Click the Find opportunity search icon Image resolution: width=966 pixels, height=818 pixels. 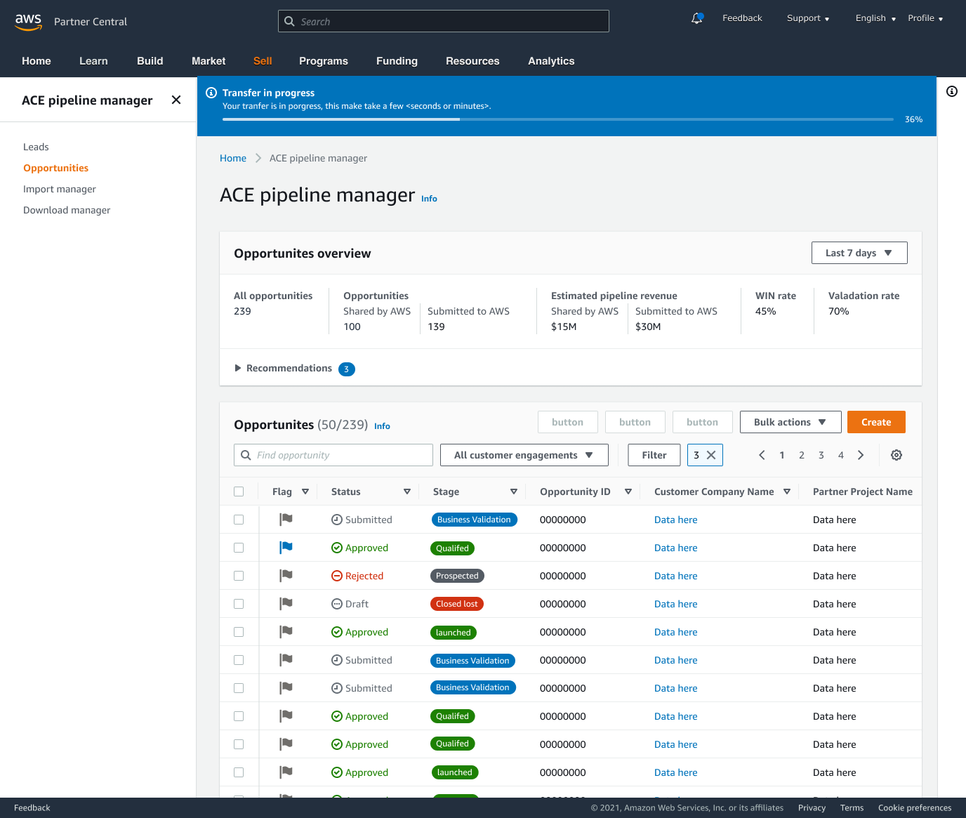(246, 455)
